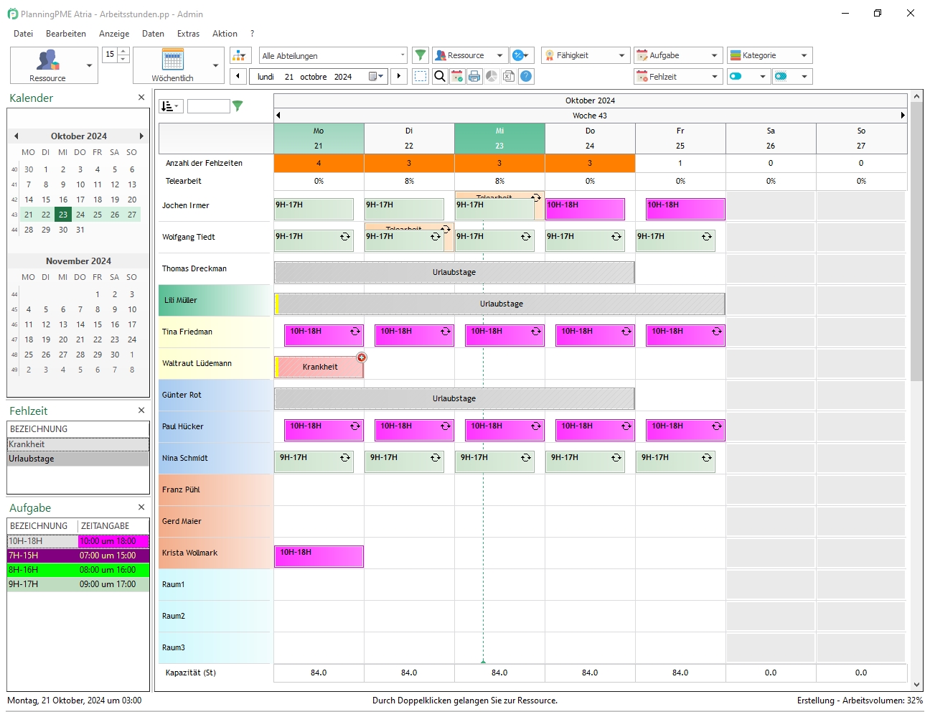The image size is (930, 712).
Task: Click the Excel export icon
Action: click(509, 76)
